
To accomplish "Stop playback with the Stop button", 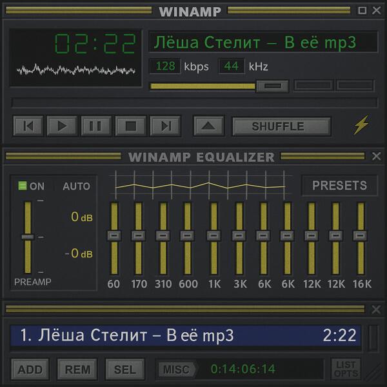I will point(130,126).
